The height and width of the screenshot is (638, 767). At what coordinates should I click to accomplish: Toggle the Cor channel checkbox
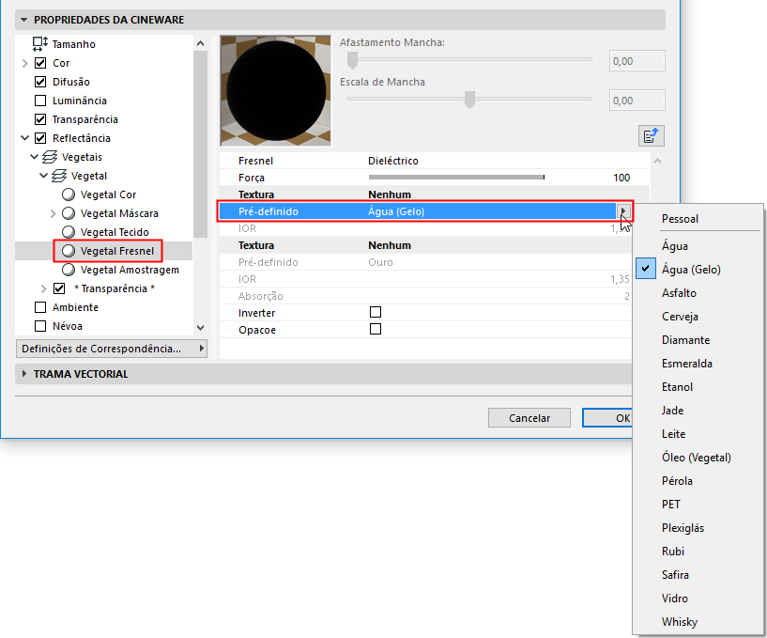(40, 63)
